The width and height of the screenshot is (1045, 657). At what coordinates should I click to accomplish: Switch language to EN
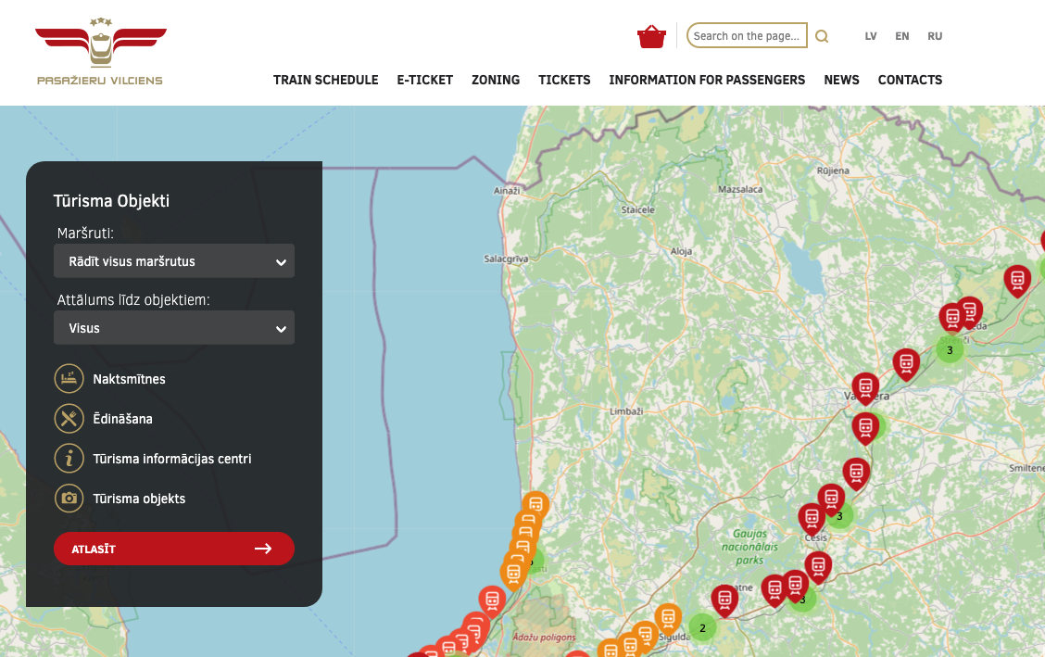(x=901, y=36)
